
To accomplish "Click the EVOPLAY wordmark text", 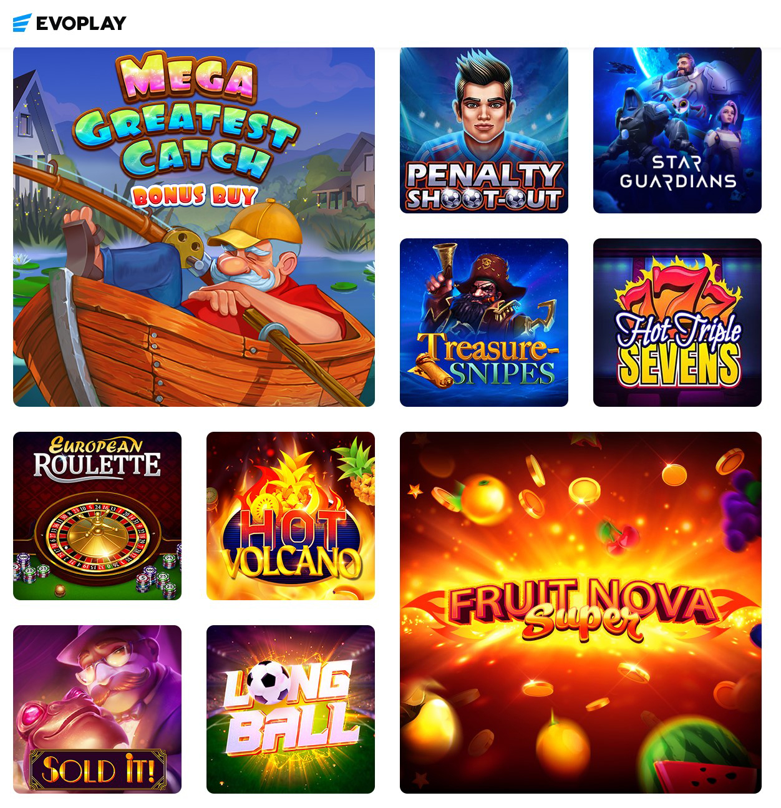I will [81, 24].
